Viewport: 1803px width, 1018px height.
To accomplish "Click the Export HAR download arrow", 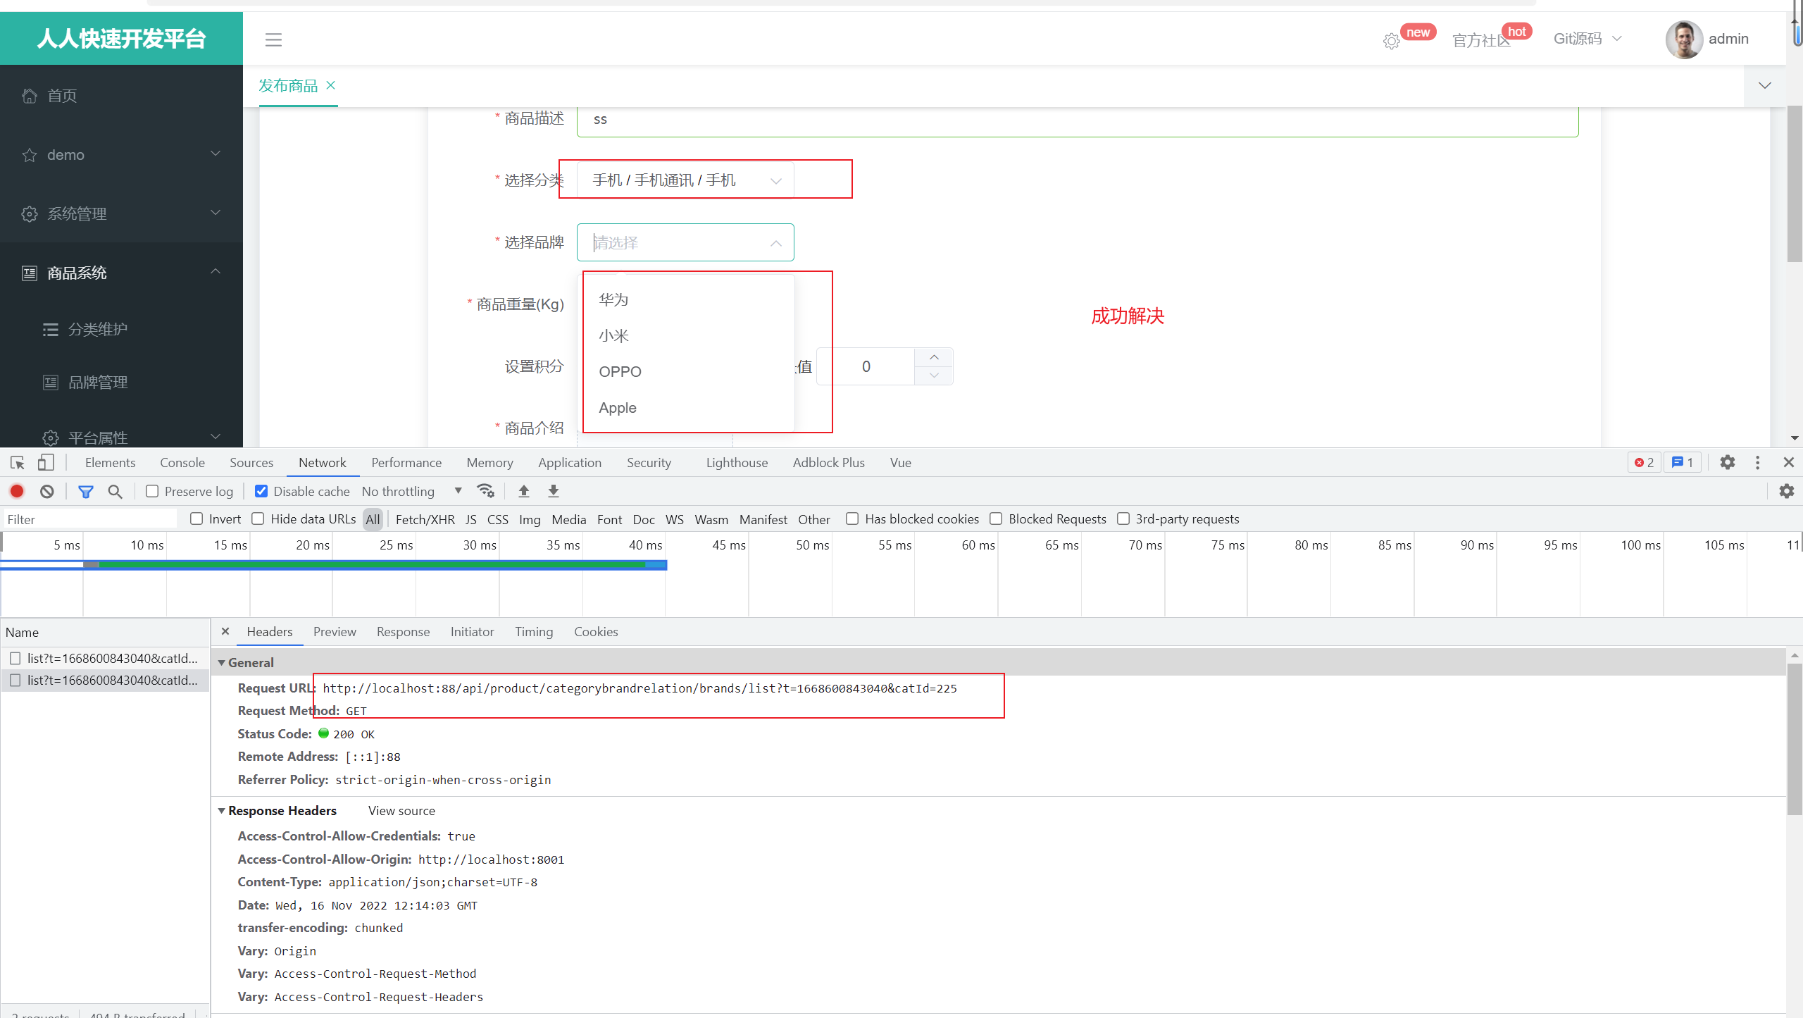I will [554, 491].
